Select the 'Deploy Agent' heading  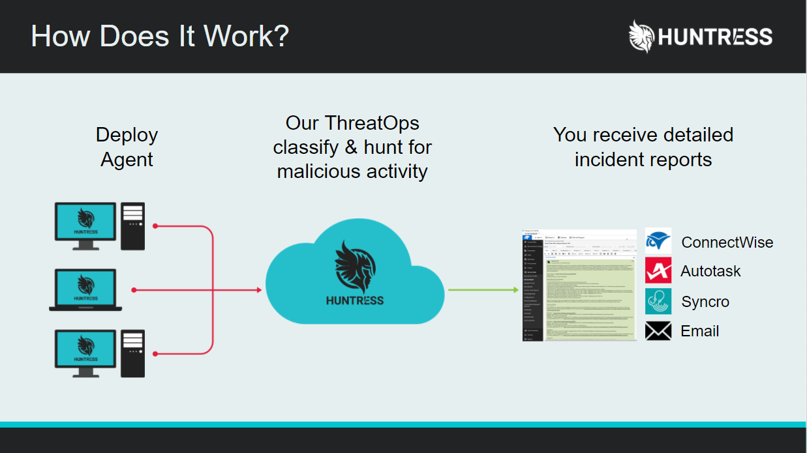click(127, 147)
